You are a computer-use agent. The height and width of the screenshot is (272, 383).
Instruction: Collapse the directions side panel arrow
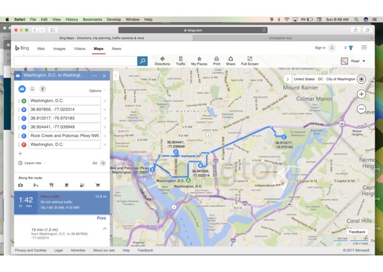(116, 76)
